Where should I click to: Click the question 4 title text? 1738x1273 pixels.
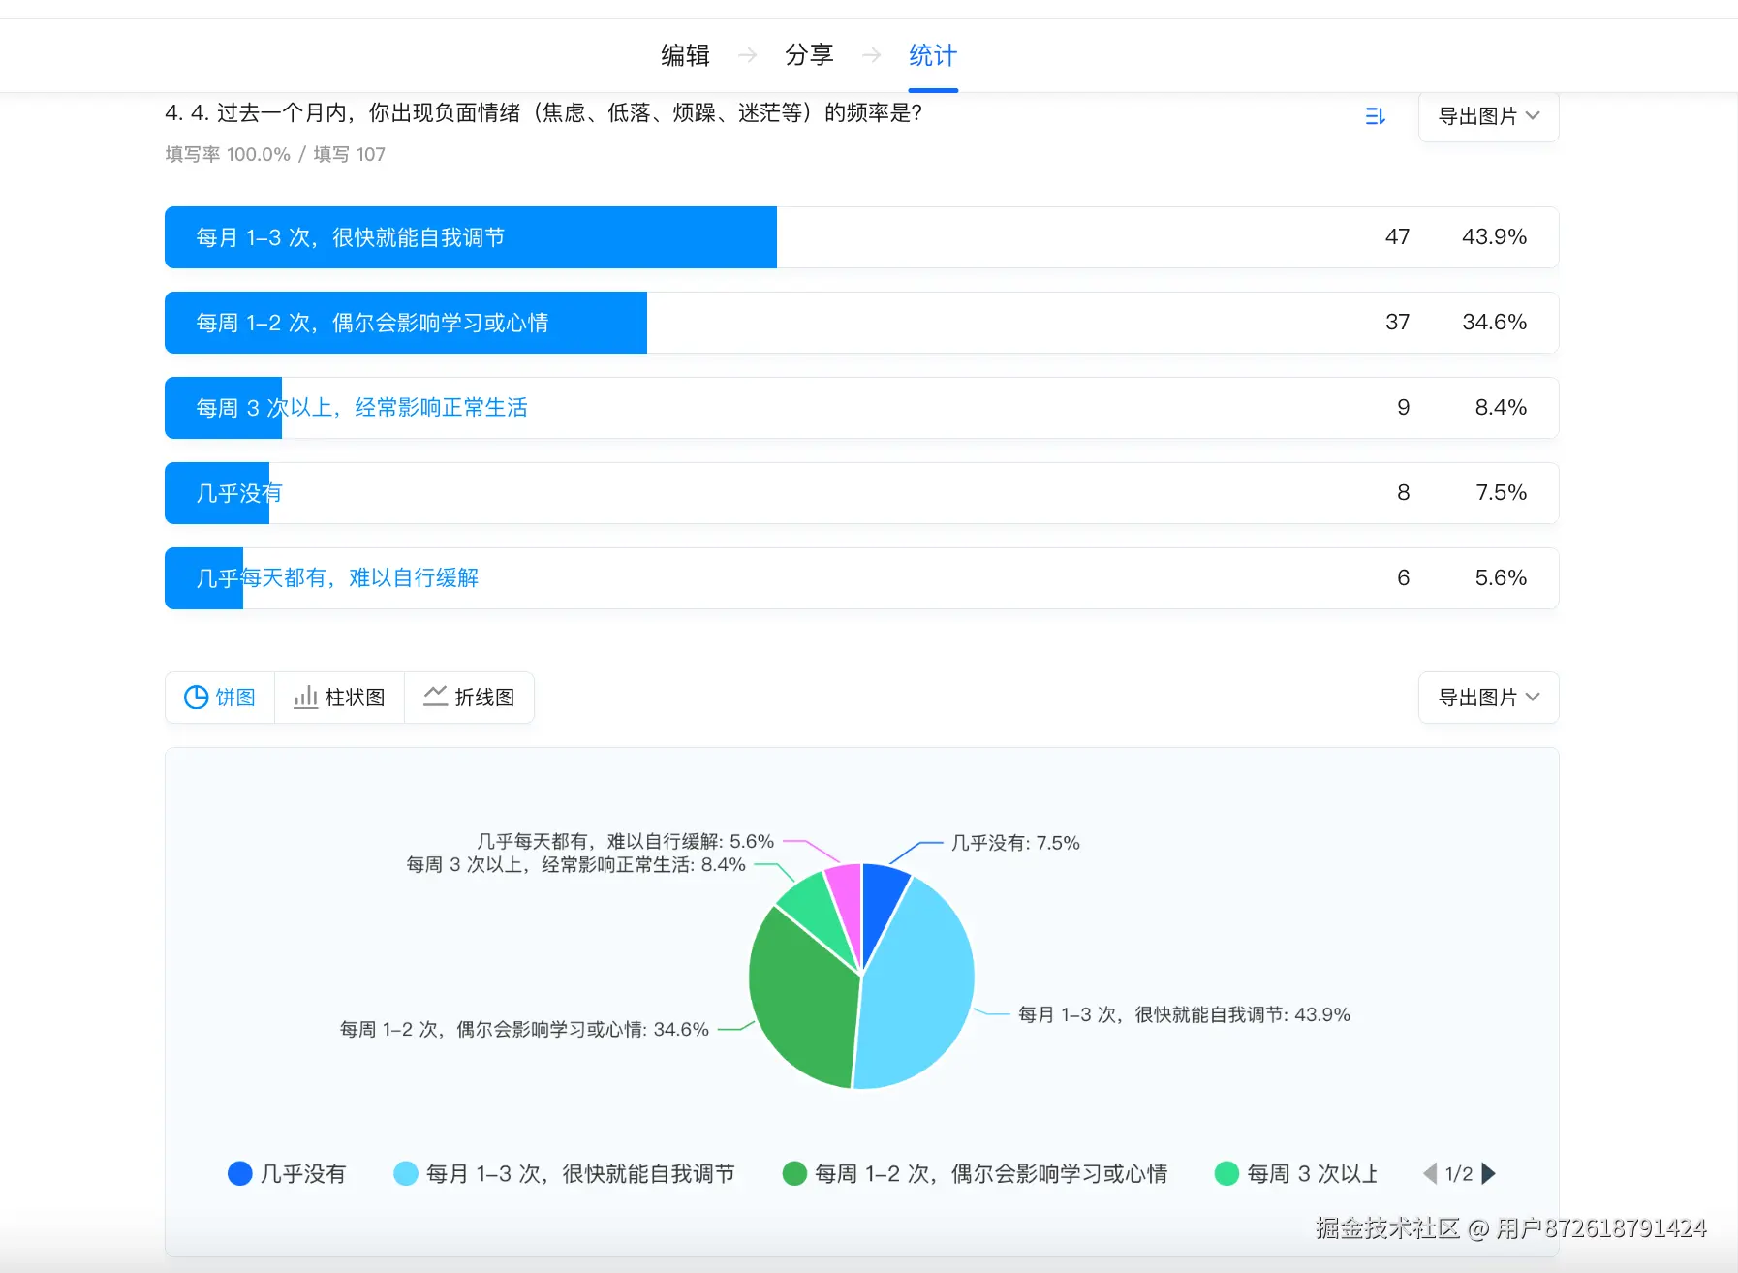click(543, 113)
